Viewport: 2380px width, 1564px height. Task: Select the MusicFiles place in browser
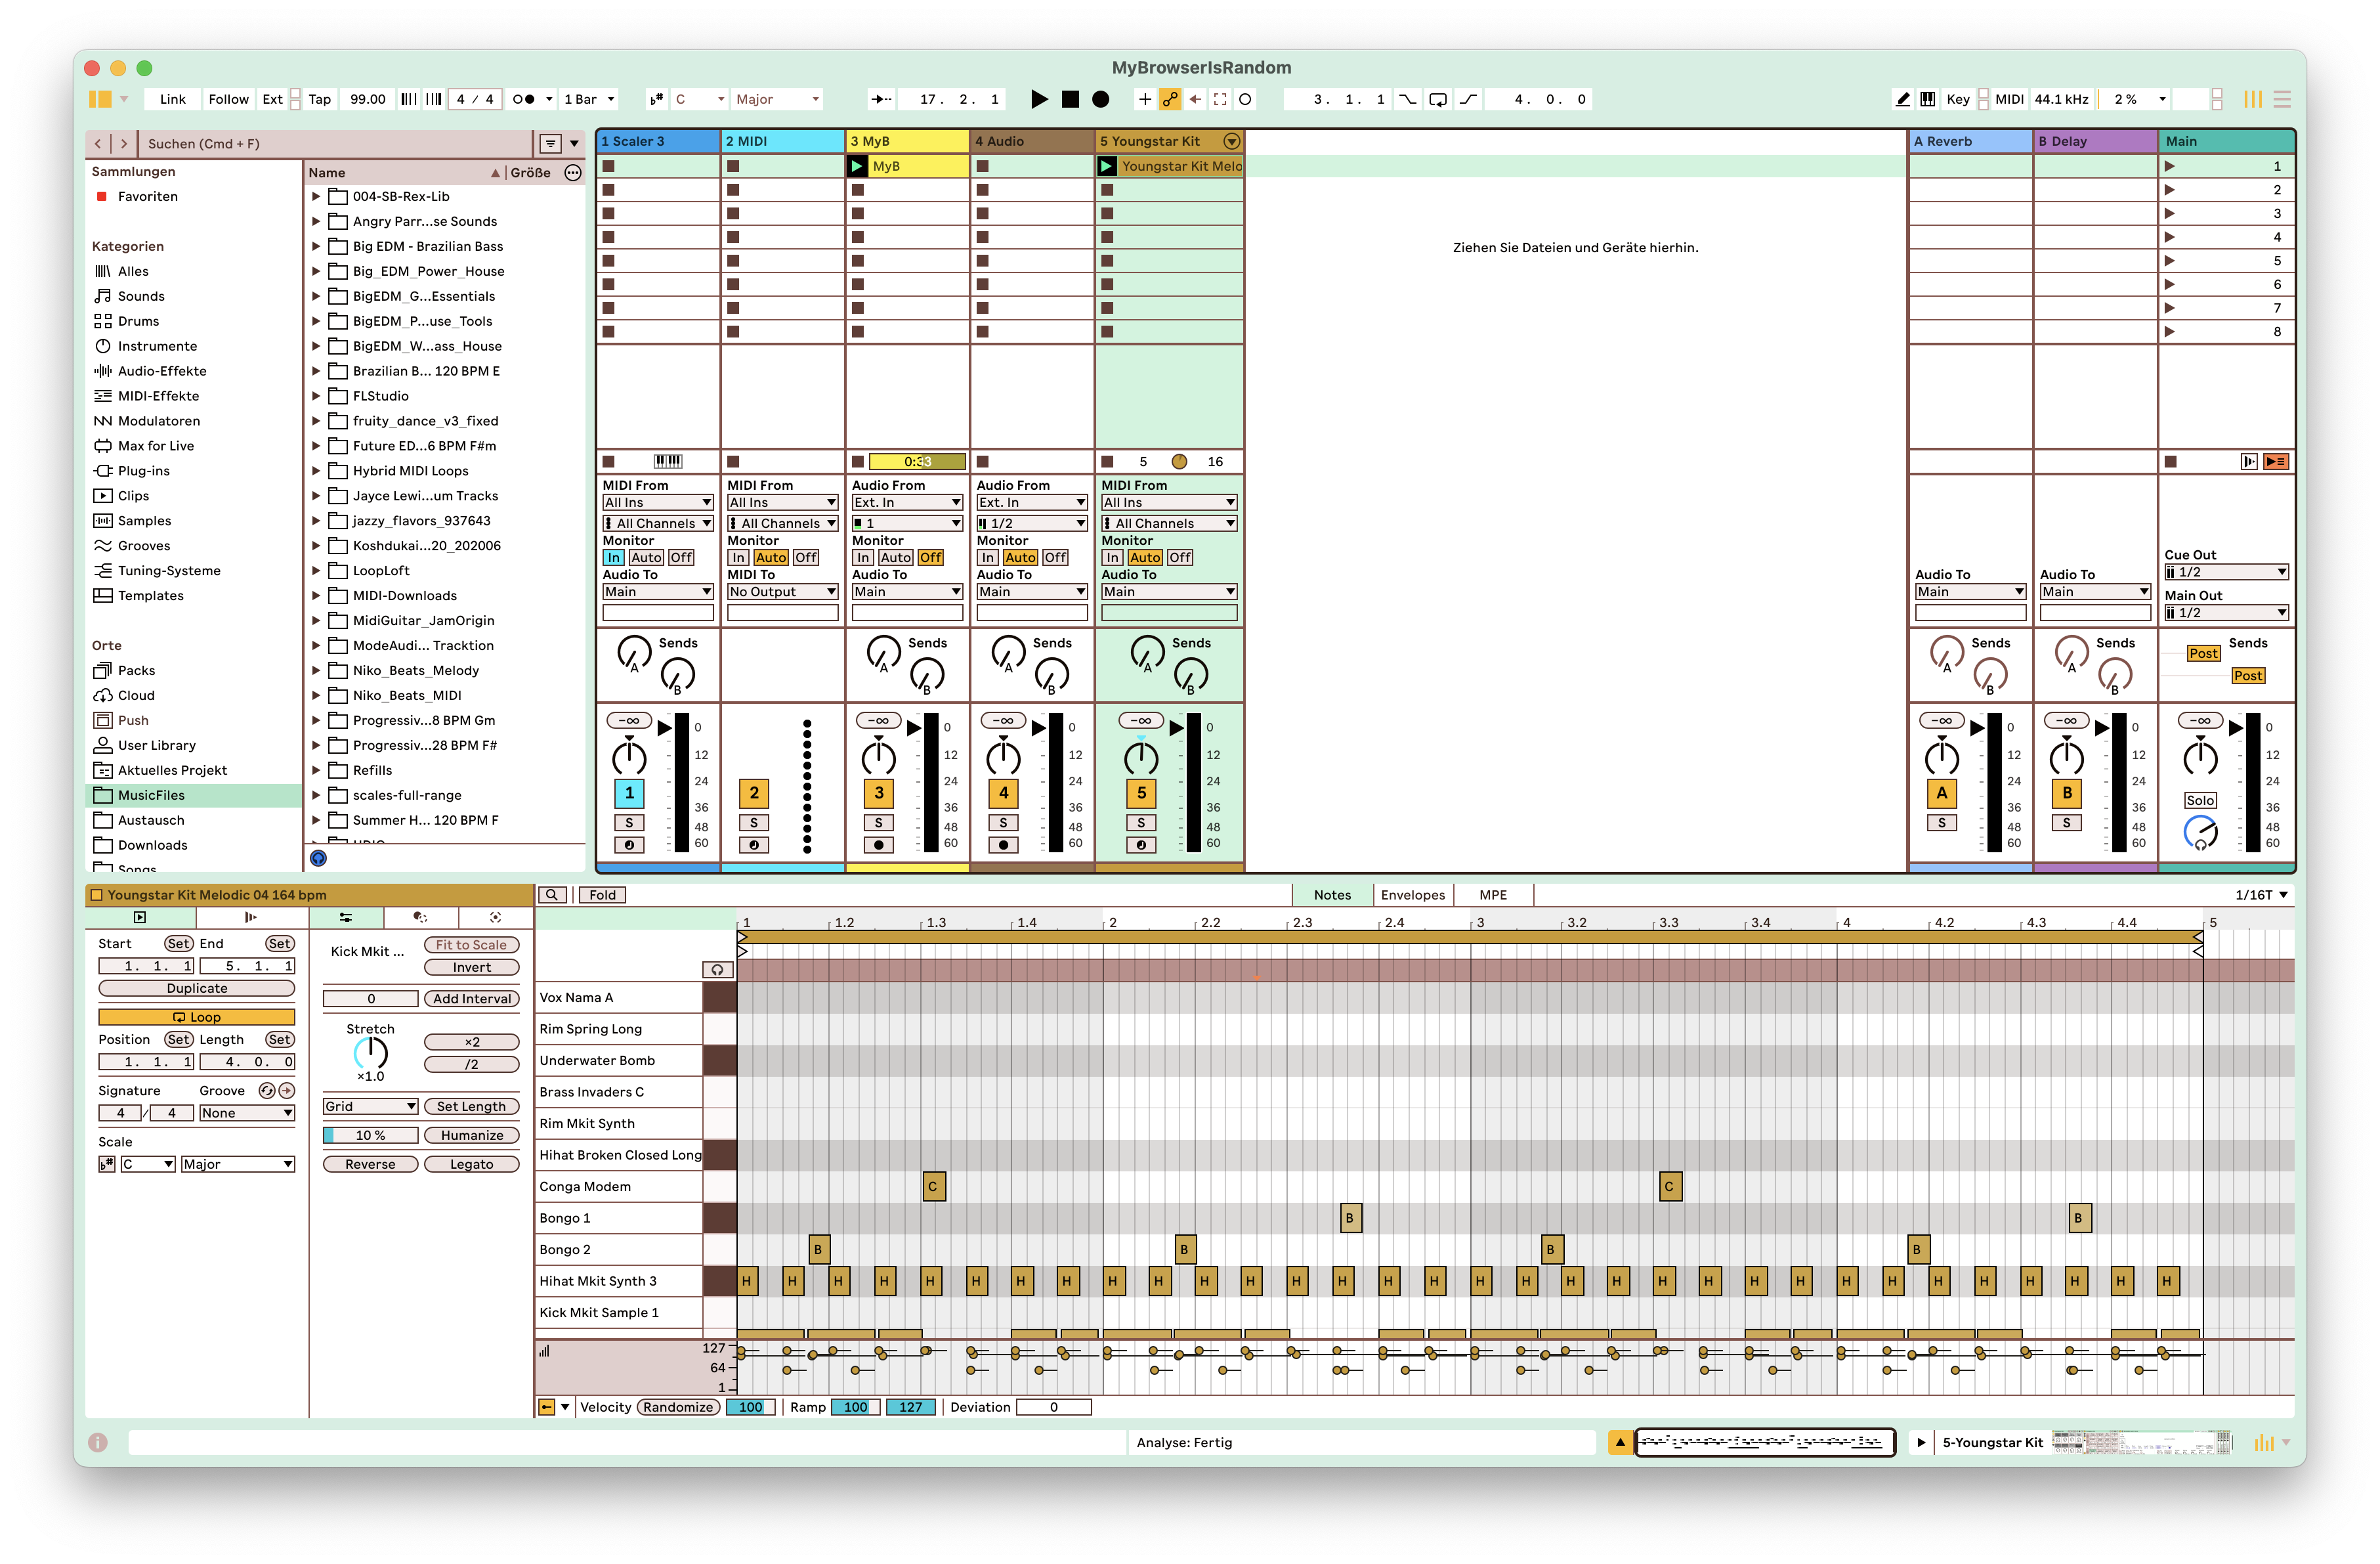point(194,796)
